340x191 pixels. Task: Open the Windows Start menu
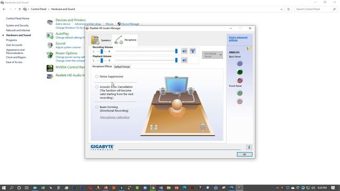[4, 188]
